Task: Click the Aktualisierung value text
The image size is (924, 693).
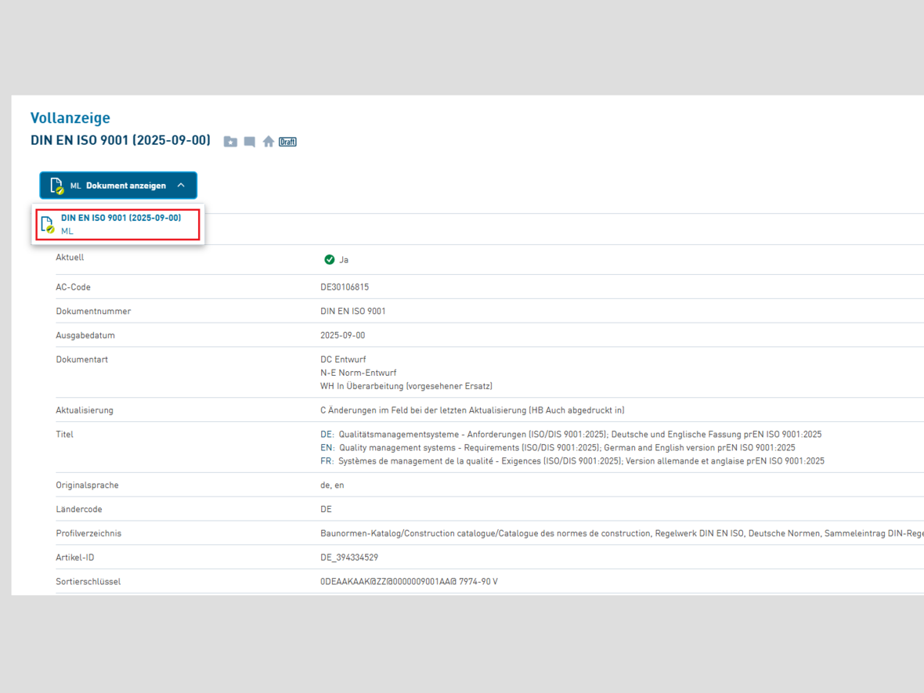Action: (472, 410)
